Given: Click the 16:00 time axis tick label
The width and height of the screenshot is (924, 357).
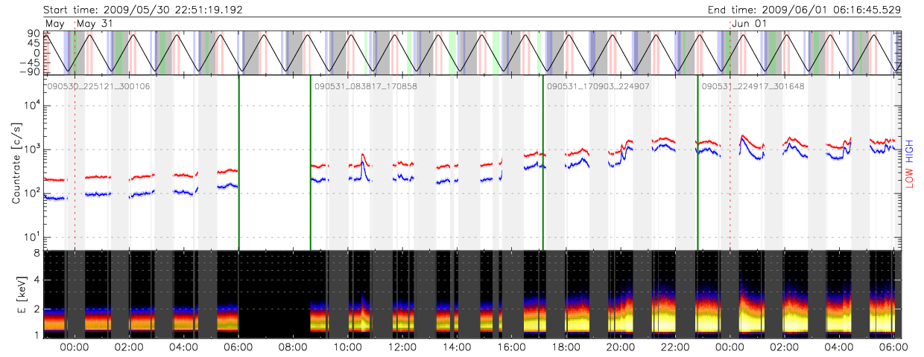Looking at the screenshot, I should 512,347.
